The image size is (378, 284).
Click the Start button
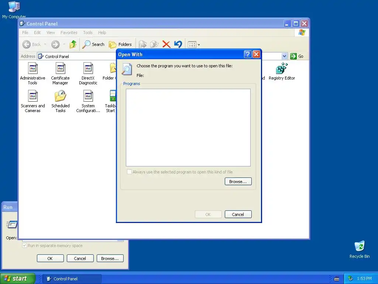coord(17,279)
